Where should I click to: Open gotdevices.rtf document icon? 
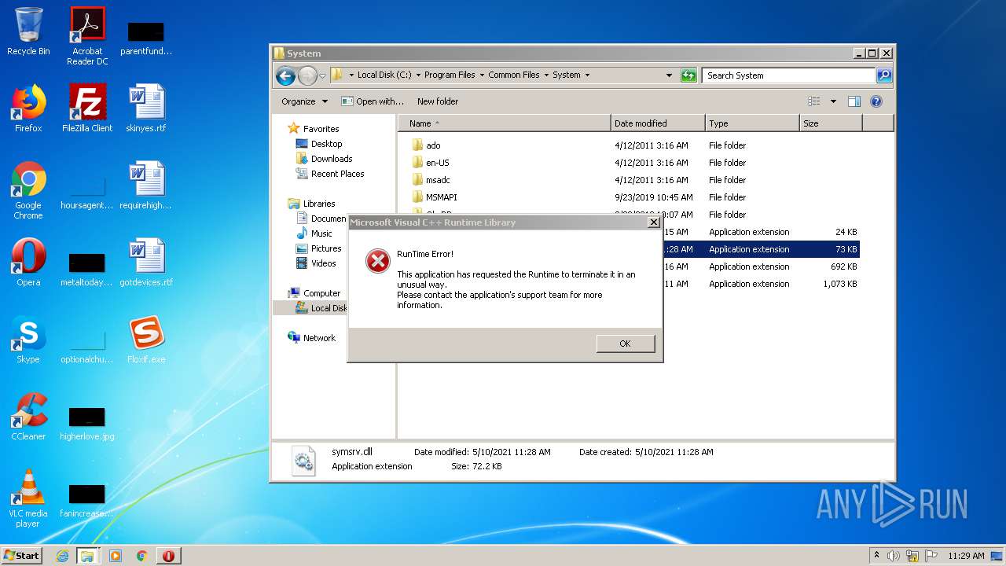coord(146,263)
